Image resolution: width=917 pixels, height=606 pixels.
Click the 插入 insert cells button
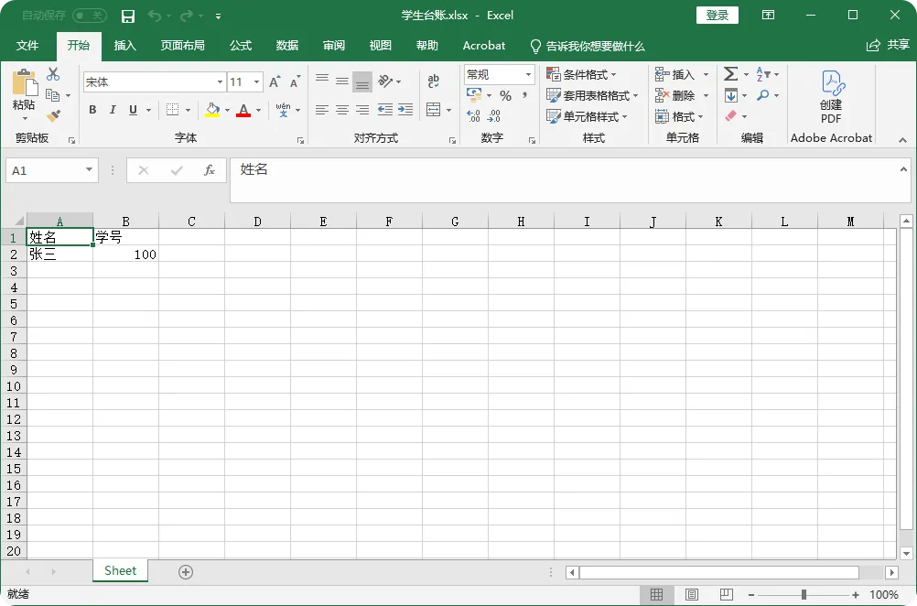[x=674, y=74]
